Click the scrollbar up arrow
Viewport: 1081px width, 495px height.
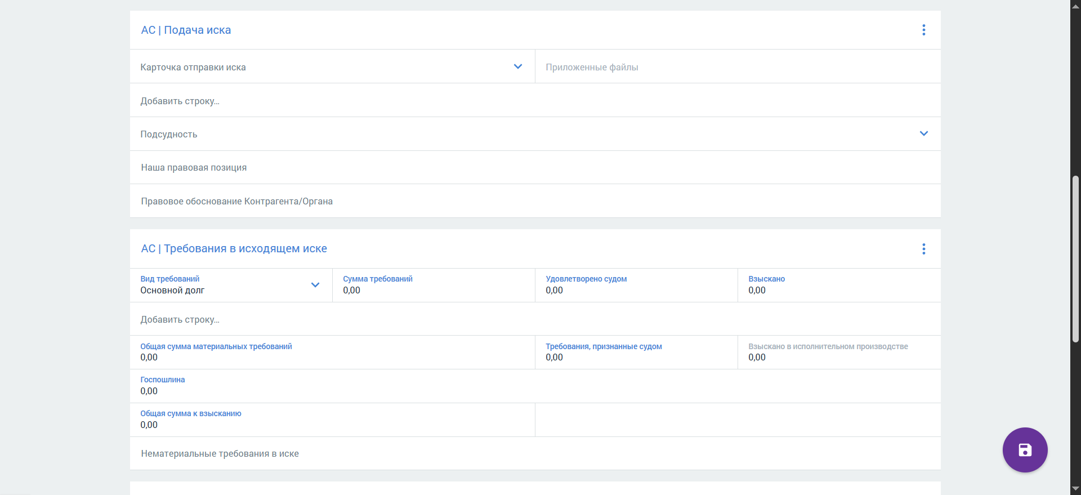tap(1075, 6)
